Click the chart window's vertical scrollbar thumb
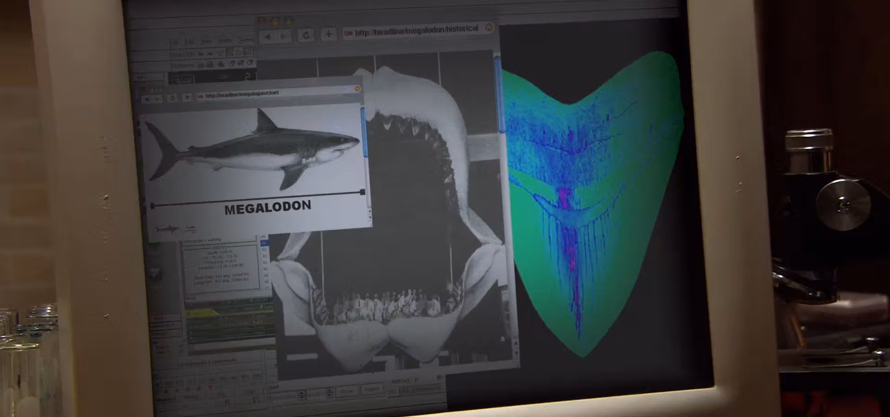Viewport: 890px width, 417px height. (364, 132)
